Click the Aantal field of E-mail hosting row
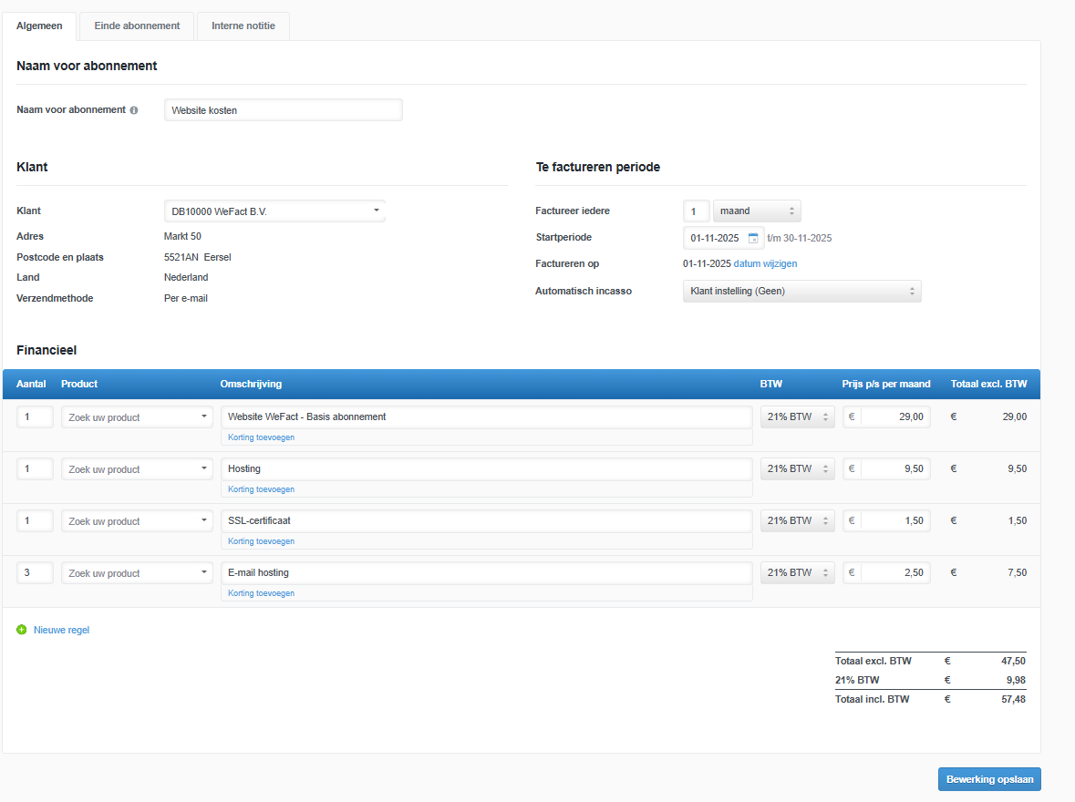This screenshot has height=802, width=1075. coord(35,572)
